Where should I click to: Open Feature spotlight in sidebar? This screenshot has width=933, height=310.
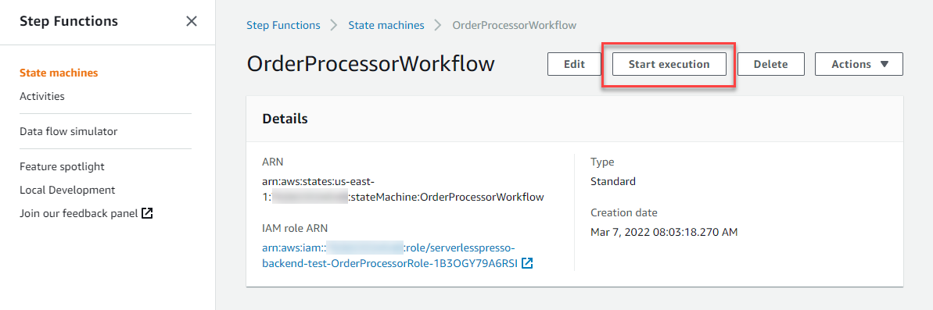[x=62, y=166]
